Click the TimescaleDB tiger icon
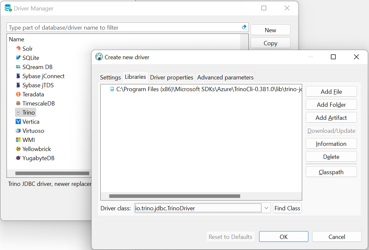The image size is (369, 250). [x=18, y=104]
